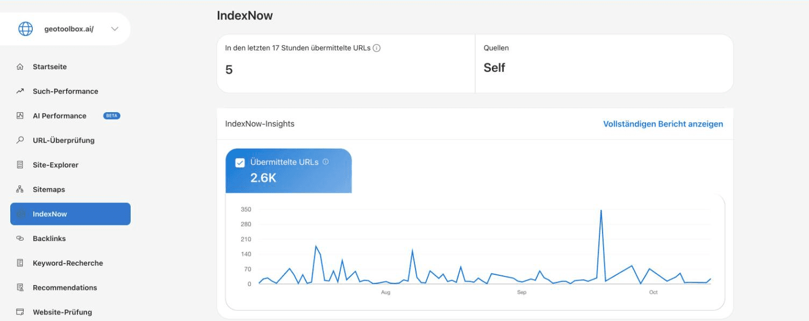
Task: Click the Recommendations document-search icon
Action: pos(20,288)
